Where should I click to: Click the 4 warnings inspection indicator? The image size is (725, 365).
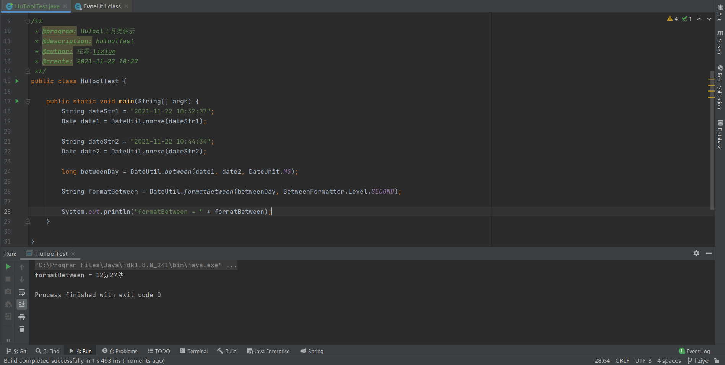[673, 19]
